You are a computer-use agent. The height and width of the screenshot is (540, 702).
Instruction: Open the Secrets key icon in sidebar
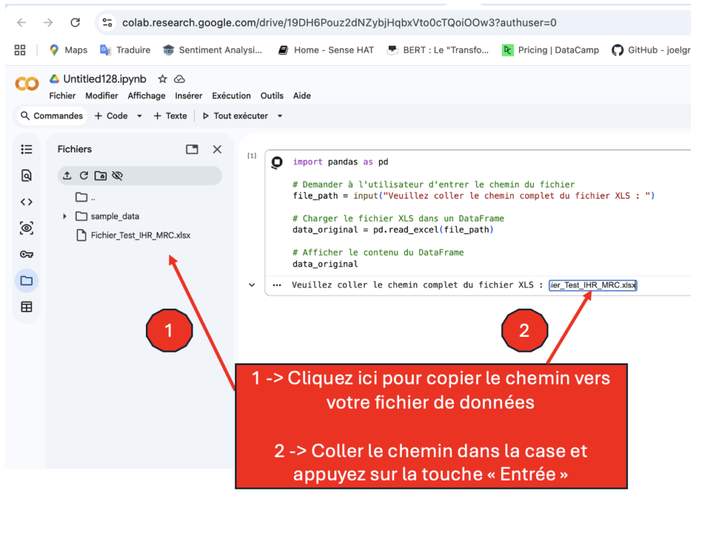tap(26, 255)
